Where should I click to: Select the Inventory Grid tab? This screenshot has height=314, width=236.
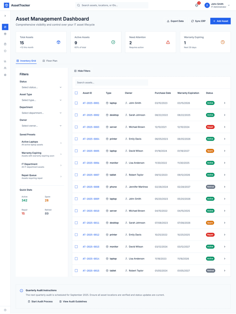click(26, 61)
